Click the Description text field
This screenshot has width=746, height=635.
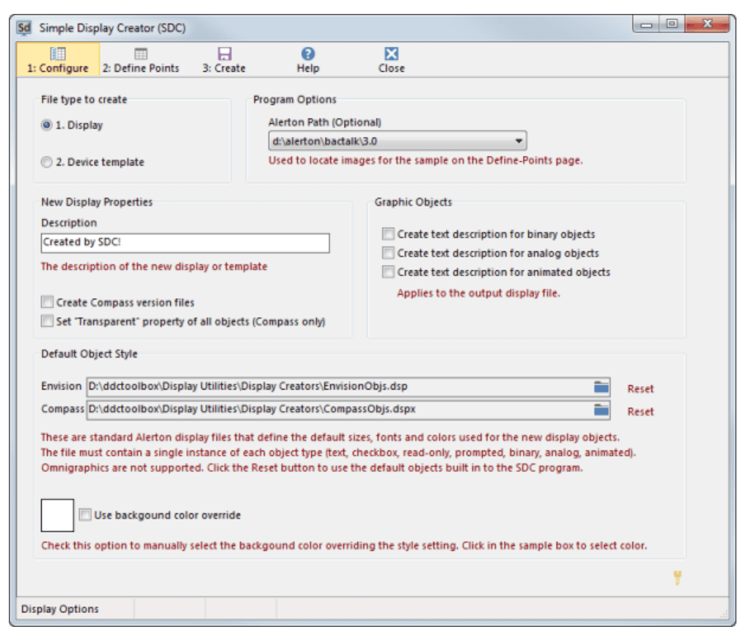pyautogui.click(x=185, y=243)
